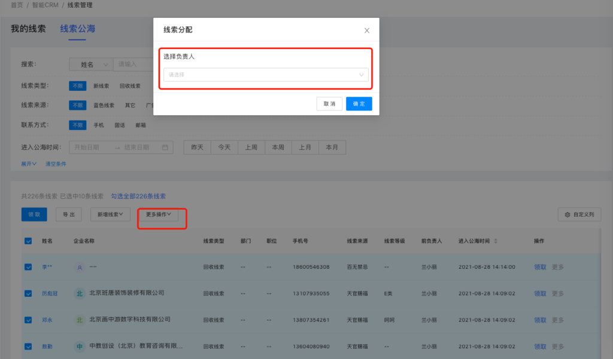Uncheck the checkbox for the 邓永 row
The image size is (613, 359).
[28, 320]
